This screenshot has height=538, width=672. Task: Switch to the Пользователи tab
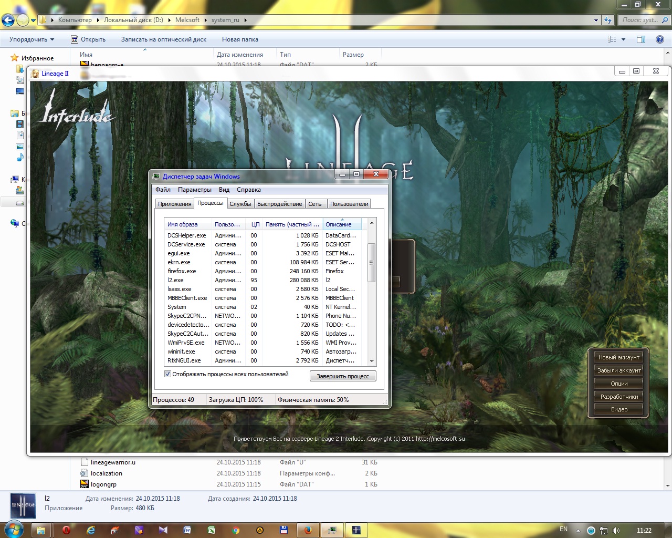349,204
